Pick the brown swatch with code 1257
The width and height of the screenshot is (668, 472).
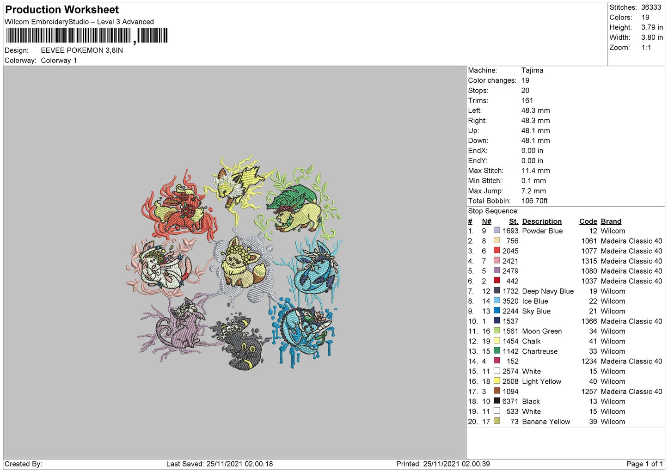pos(496,391)
